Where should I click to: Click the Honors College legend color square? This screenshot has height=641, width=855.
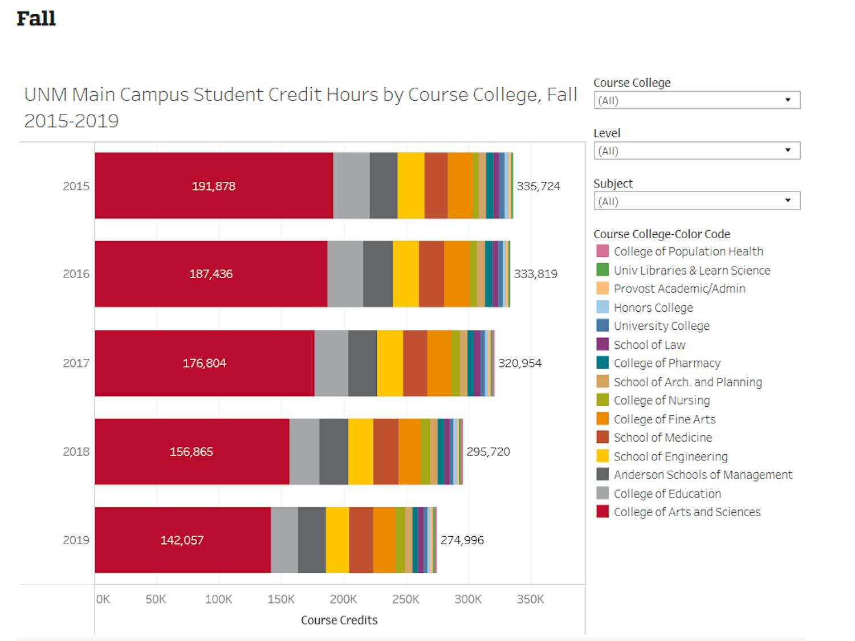[604, 307]
